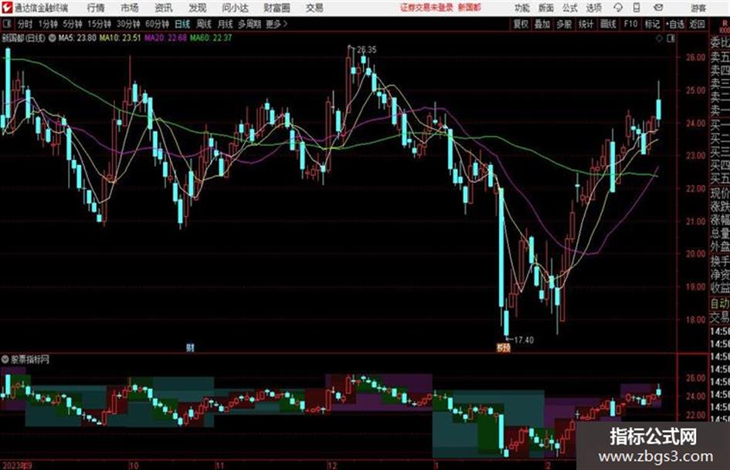Open the 公式 menu
The width and height of the screenshot is (730, 470).
570,8
